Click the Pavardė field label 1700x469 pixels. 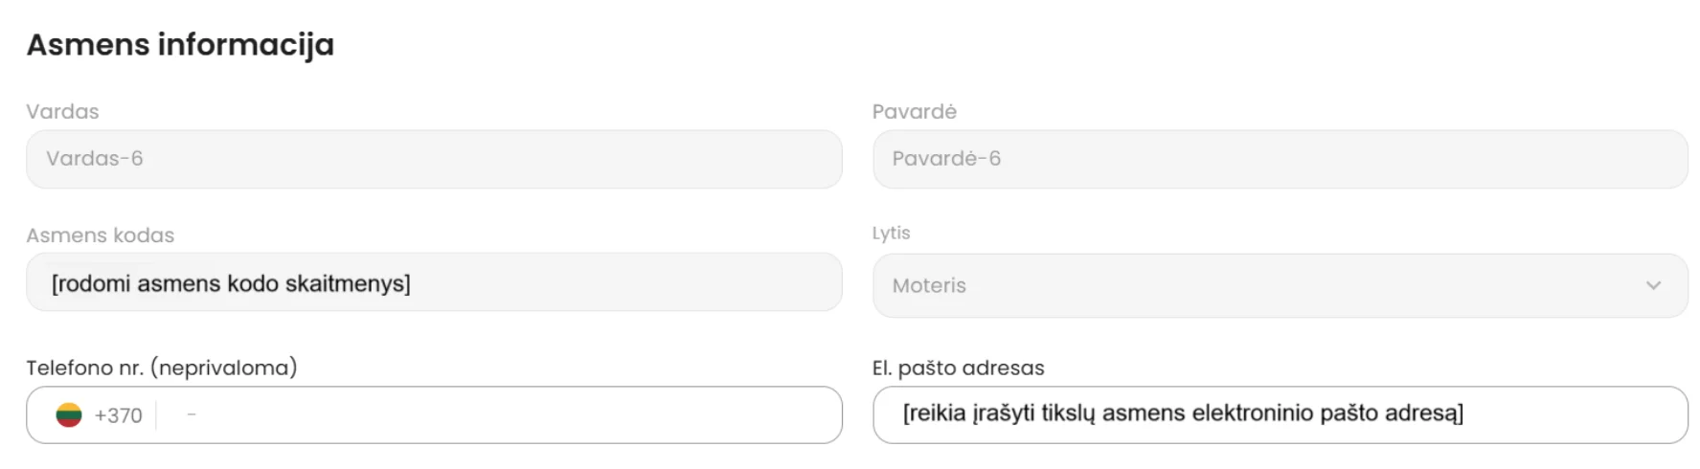pyautogui.click(x=914, y=111)
